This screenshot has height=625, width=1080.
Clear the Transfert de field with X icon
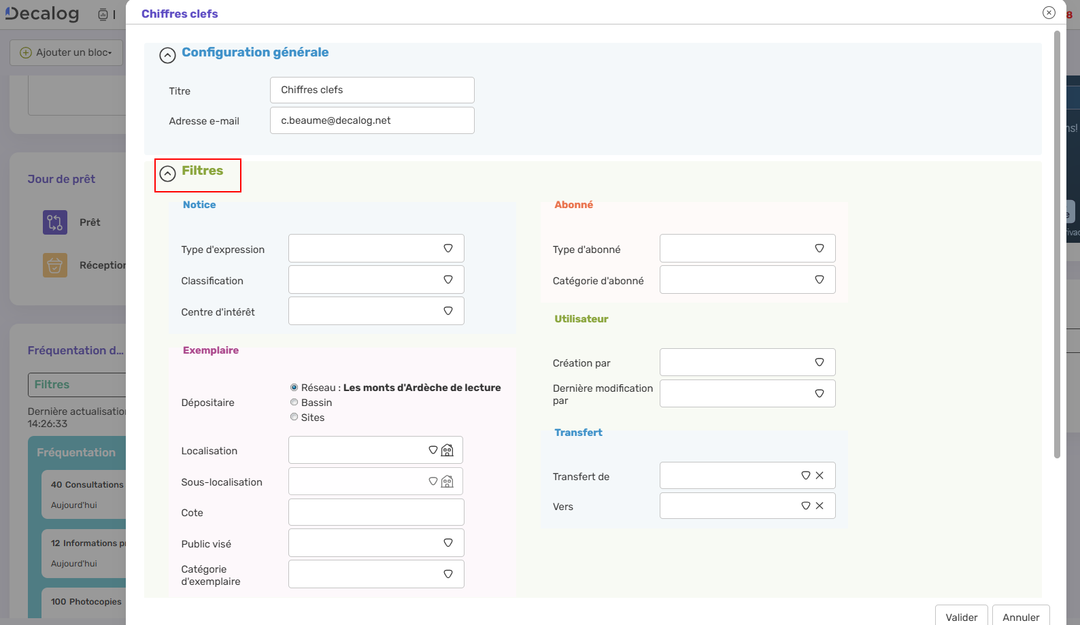point(820,475)
